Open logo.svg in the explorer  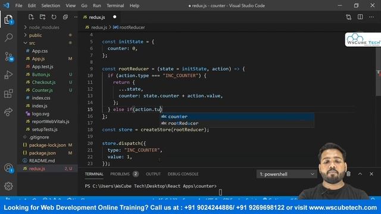[x=40, y=114]
